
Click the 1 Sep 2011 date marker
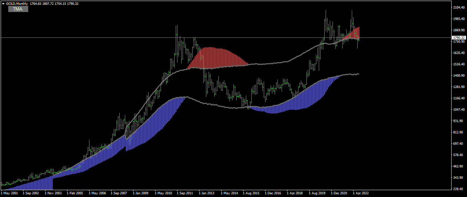click(x=186, y=193)
